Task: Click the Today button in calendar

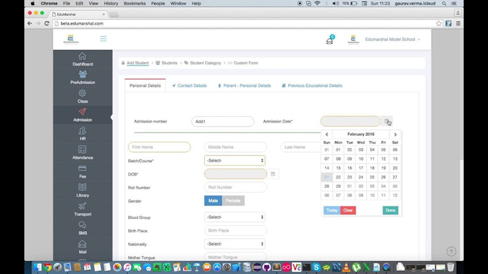Action: (x=332, y=210)
